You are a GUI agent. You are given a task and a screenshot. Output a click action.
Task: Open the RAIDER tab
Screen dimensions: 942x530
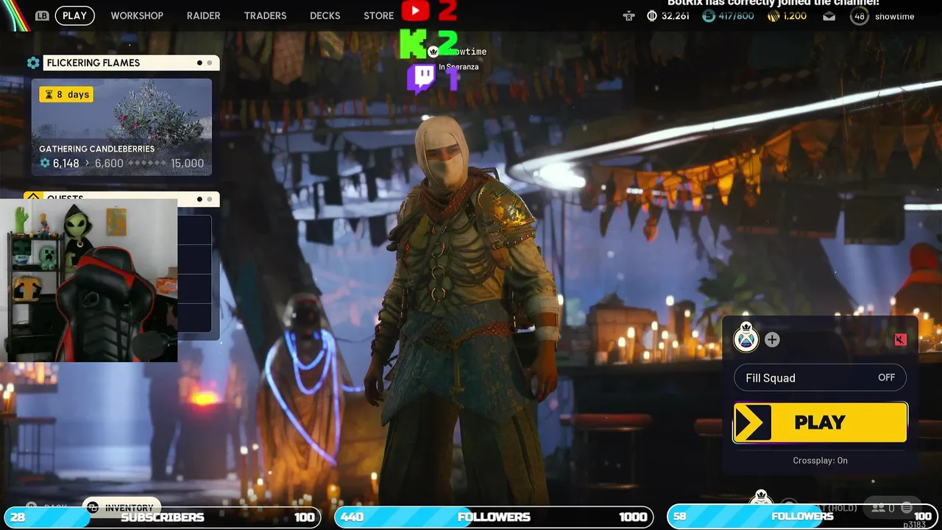click(203, 15)
